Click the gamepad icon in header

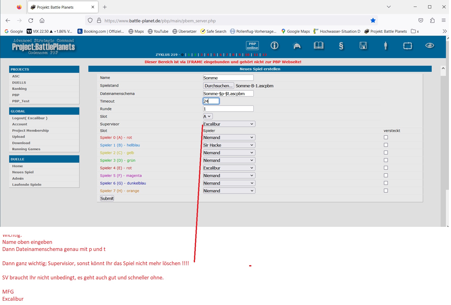297,46
